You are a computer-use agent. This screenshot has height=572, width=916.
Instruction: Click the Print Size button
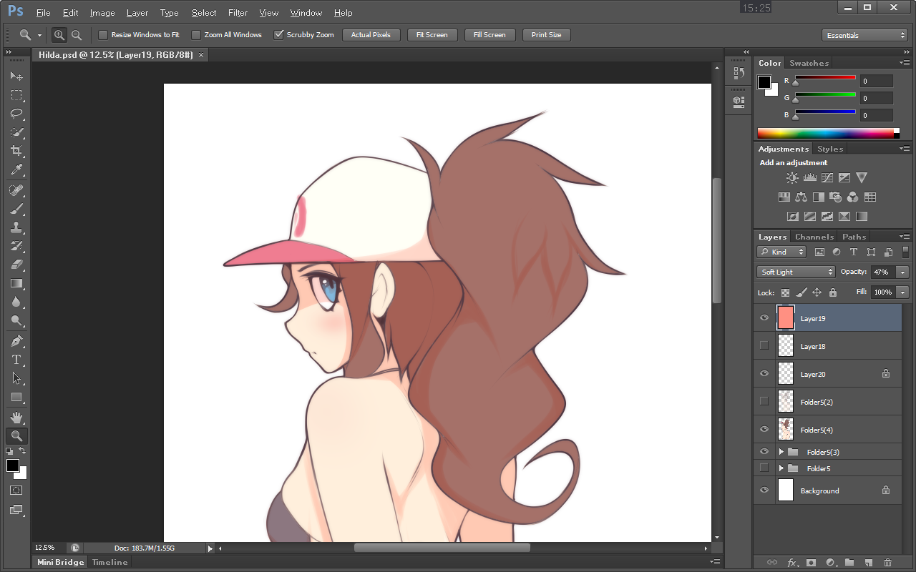pyautogui.click(x=546, y=34)
